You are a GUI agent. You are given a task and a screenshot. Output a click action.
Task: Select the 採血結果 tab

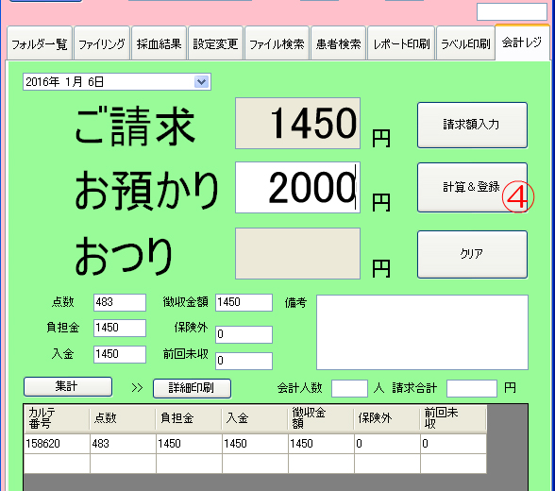(159, 43)
